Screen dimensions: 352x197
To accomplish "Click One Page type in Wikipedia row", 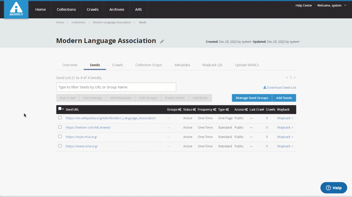I will click(x=225, y=118).
